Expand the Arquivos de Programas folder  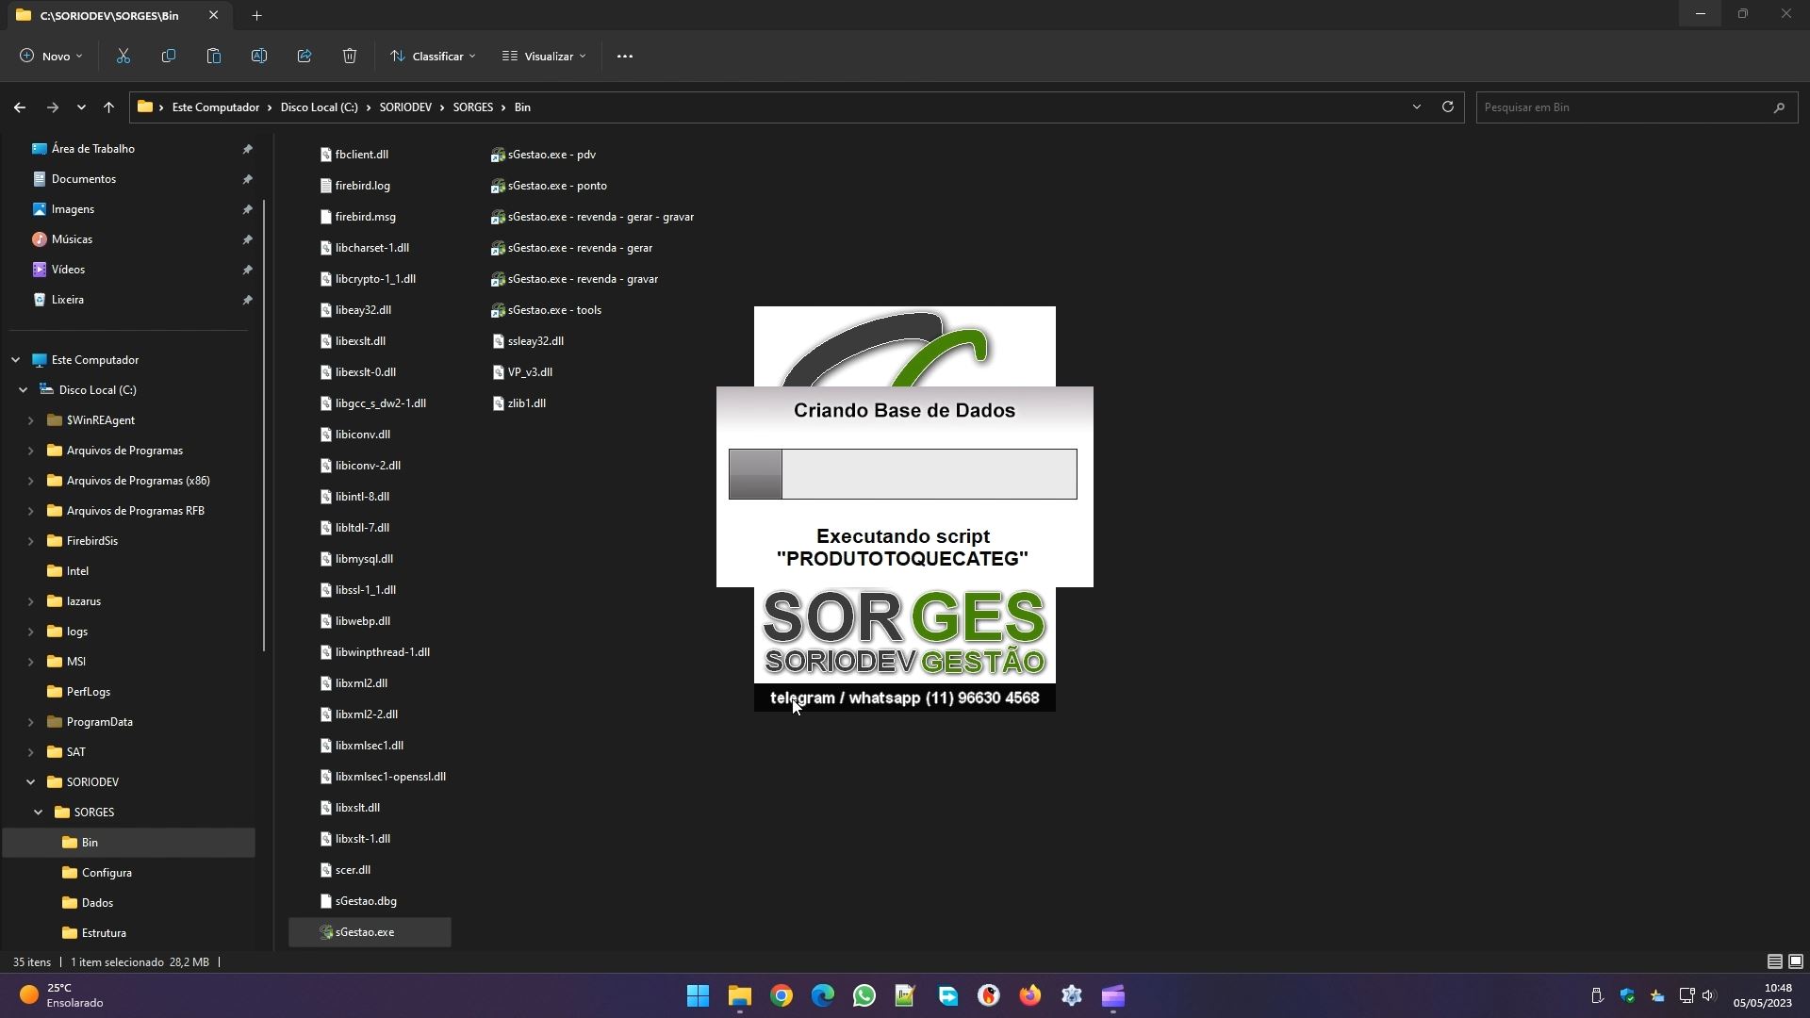30,451
